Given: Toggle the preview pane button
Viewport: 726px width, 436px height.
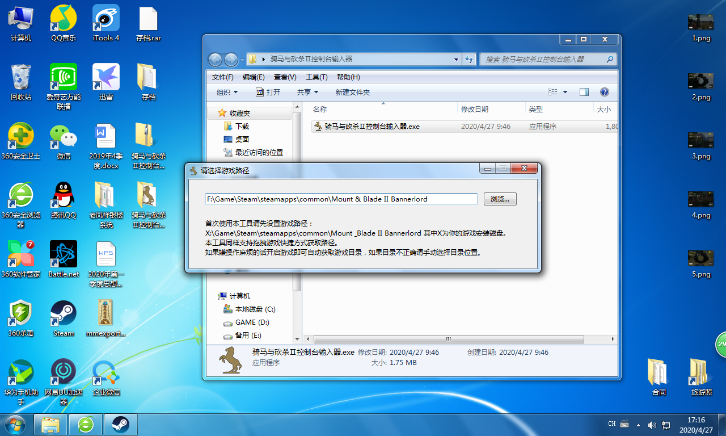Looking at the screenshot, I should click(x=584, y=92).
